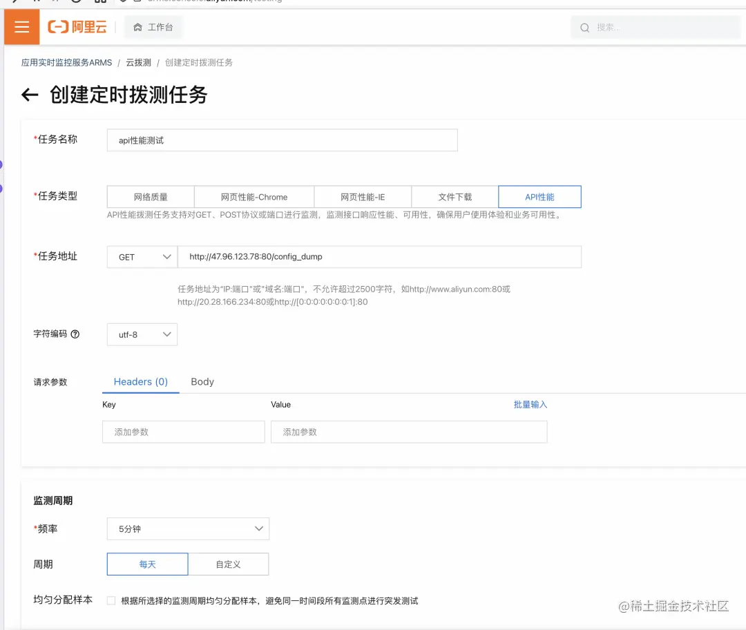Click the back arrow beside page title
This screenshot has height=630, width=746.
[30, 95]
